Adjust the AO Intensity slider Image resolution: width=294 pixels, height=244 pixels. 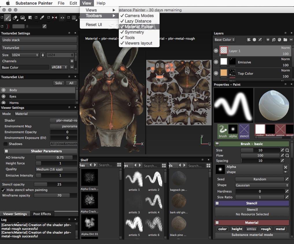tap(56, 157)
